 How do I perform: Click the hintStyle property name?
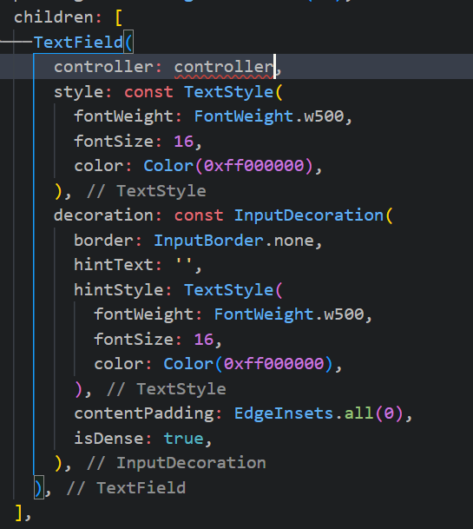(x=119, y=290)
